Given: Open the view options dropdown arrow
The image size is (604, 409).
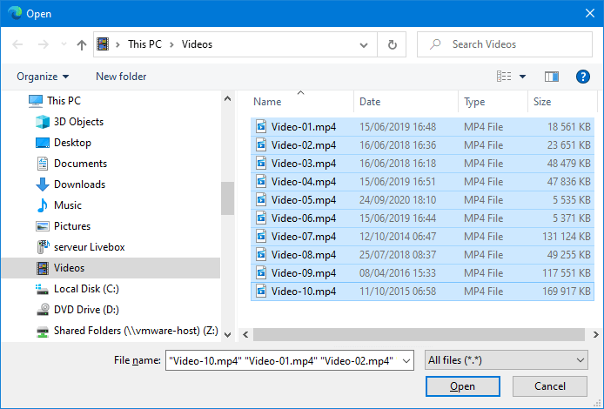Looking at the screenshot, I should pyautogui.click(x=522, y=77).
